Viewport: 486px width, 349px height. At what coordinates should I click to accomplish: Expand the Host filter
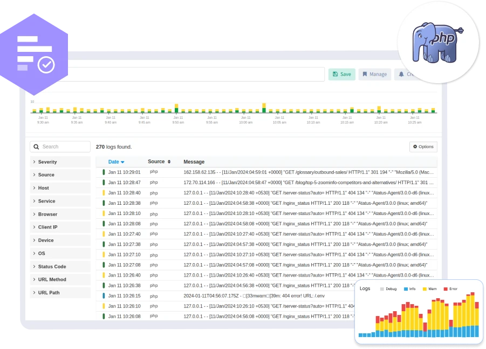60,188
